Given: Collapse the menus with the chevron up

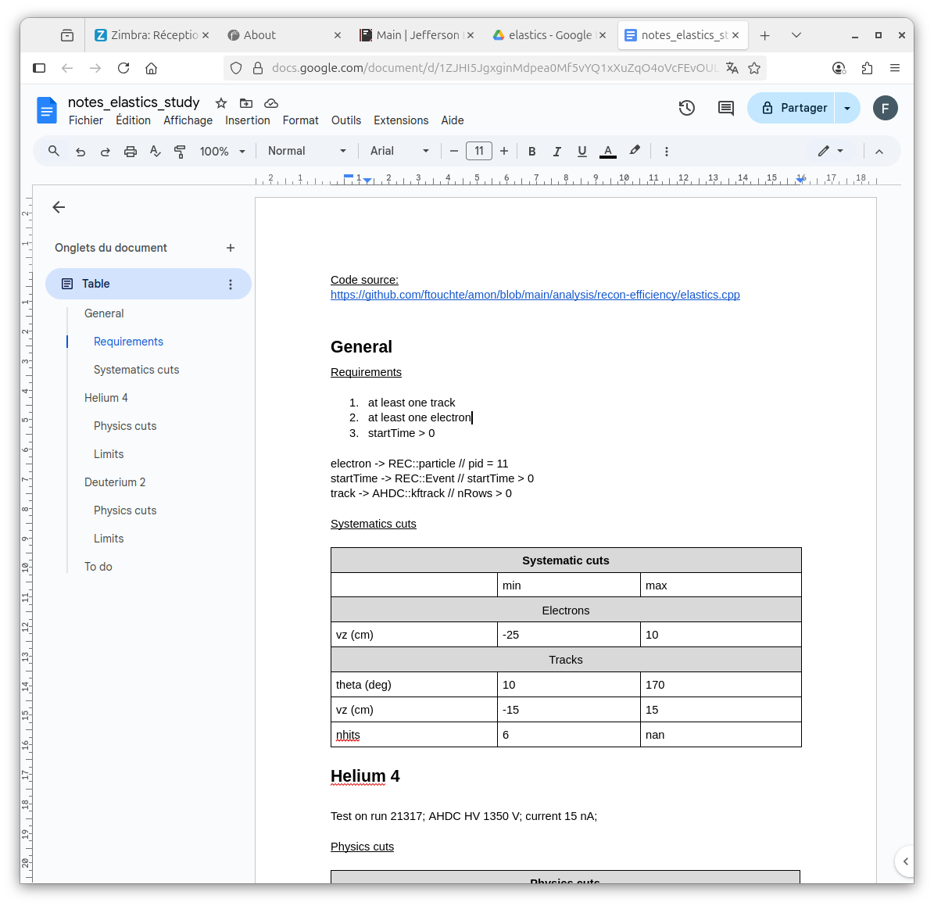Looking at the screenshot, I should 879,152.
